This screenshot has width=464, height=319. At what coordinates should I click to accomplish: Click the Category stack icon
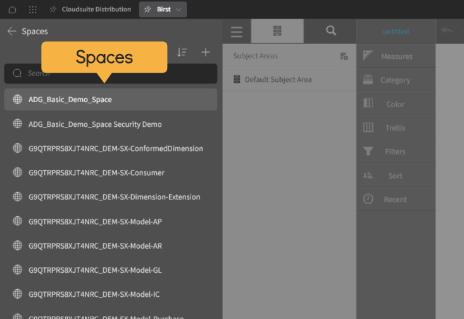[368, 79]
